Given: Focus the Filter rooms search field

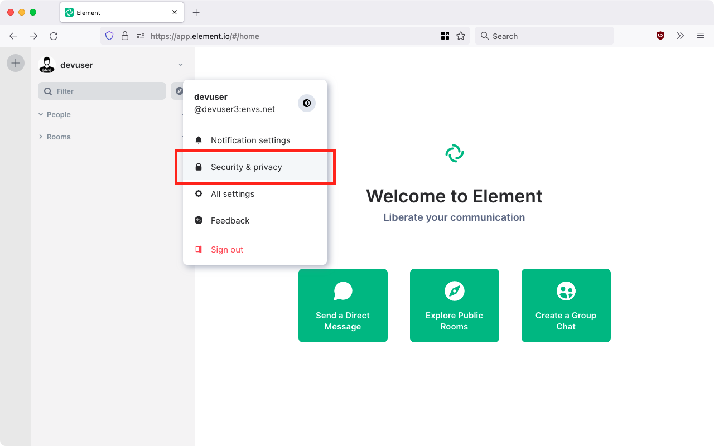Looking at the screenshot, I should coord(102,91).
